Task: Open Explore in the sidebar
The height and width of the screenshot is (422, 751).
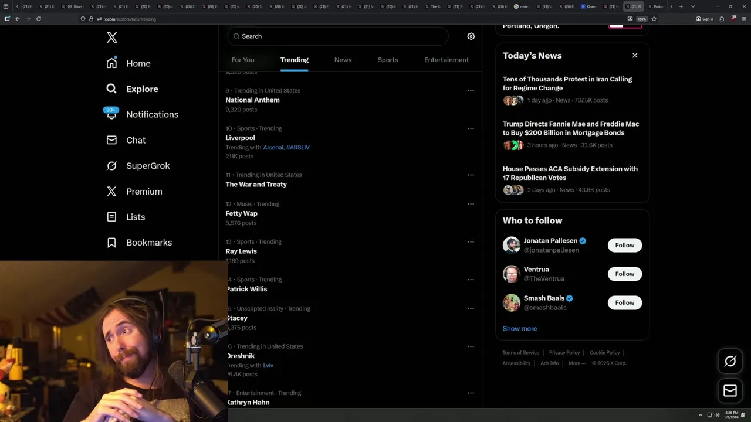Action: pyautogui.click(x=133, y=89)
